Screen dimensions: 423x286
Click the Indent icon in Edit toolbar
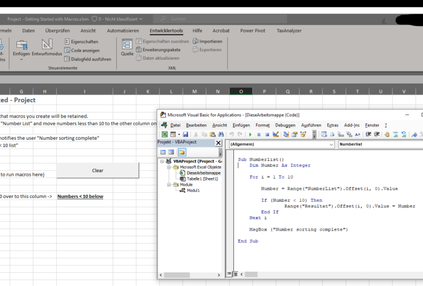pyautogui.click(x=368, y=134)
